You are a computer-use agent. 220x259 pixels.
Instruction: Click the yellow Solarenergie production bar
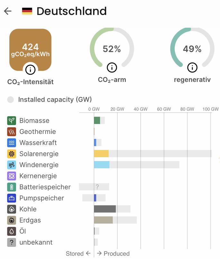click(101, 154)
